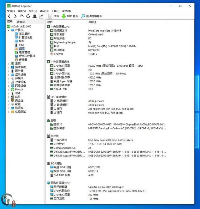Select AIDA64 v6.32.5600 root item

tap(19, 26)
